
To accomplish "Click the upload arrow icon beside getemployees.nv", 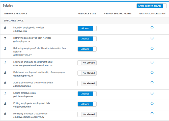I will tap(5, 49).
